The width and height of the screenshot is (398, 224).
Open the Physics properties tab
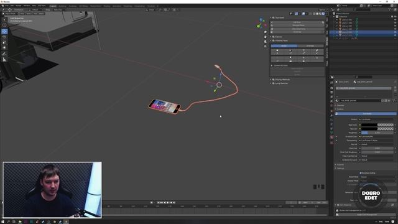[331, 124]
